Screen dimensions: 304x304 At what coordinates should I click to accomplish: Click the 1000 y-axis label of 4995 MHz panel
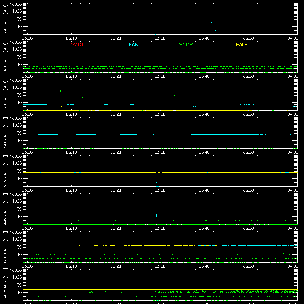coord(17,201)
